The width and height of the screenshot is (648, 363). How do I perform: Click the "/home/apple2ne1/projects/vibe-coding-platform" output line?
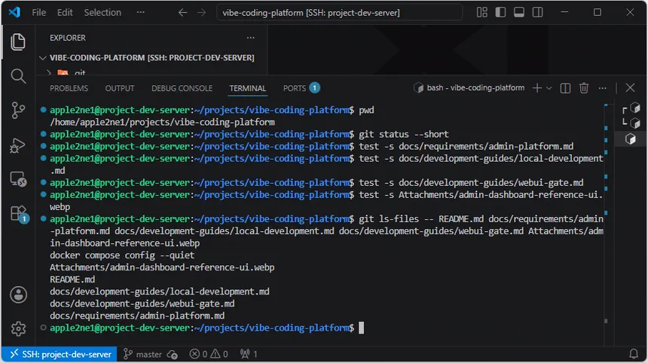(x=162, y=122)
